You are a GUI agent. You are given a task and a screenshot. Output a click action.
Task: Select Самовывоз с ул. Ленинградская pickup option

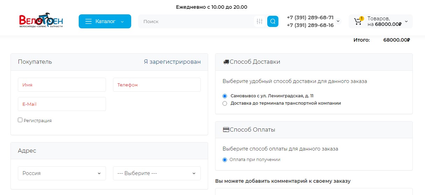(225, 96)
